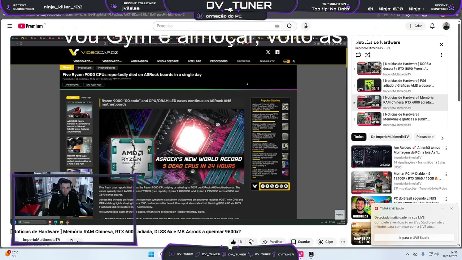This screenshot has width=462, height=260.
Task: Like the video with 18 likes
Action: click(236, 242)
